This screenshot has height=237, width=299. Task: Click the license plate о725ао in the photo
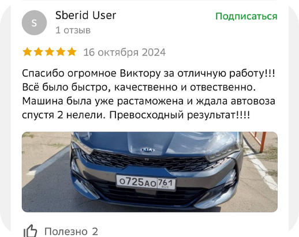pyautogui.click(x=146, y=182)
